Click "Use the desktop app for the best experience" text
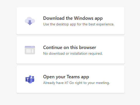This screenshot has height=105, width=140. pyautogui.click(x=79, y=24)
